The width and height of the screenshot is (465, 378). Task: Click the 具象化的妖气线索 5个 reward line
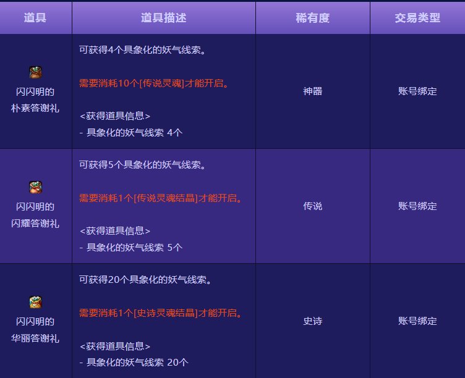tap(131, 247)
